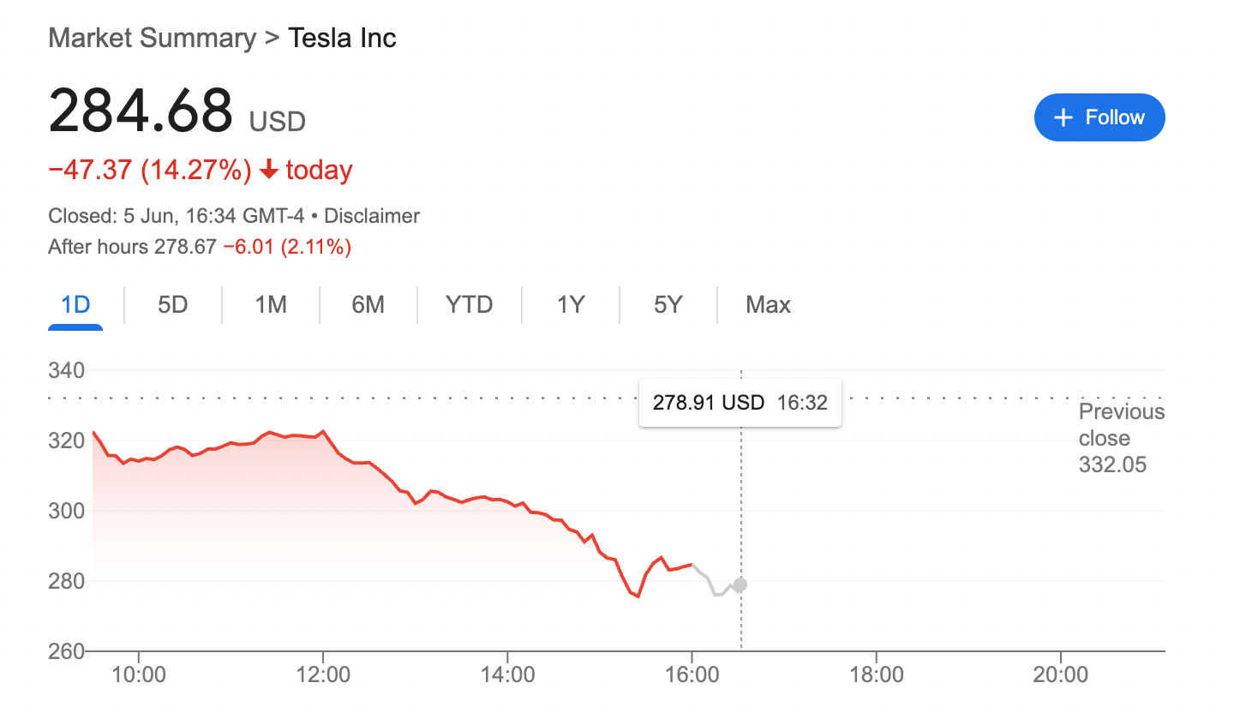
Task: Click the plus icon on Follow button
Action: coord(1063,117)
